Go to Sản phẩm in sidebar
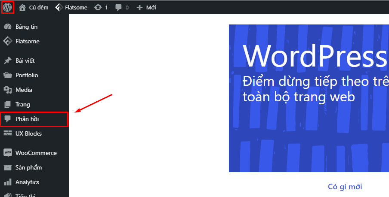This screenshot has width=389, height=197. [28, 167]
